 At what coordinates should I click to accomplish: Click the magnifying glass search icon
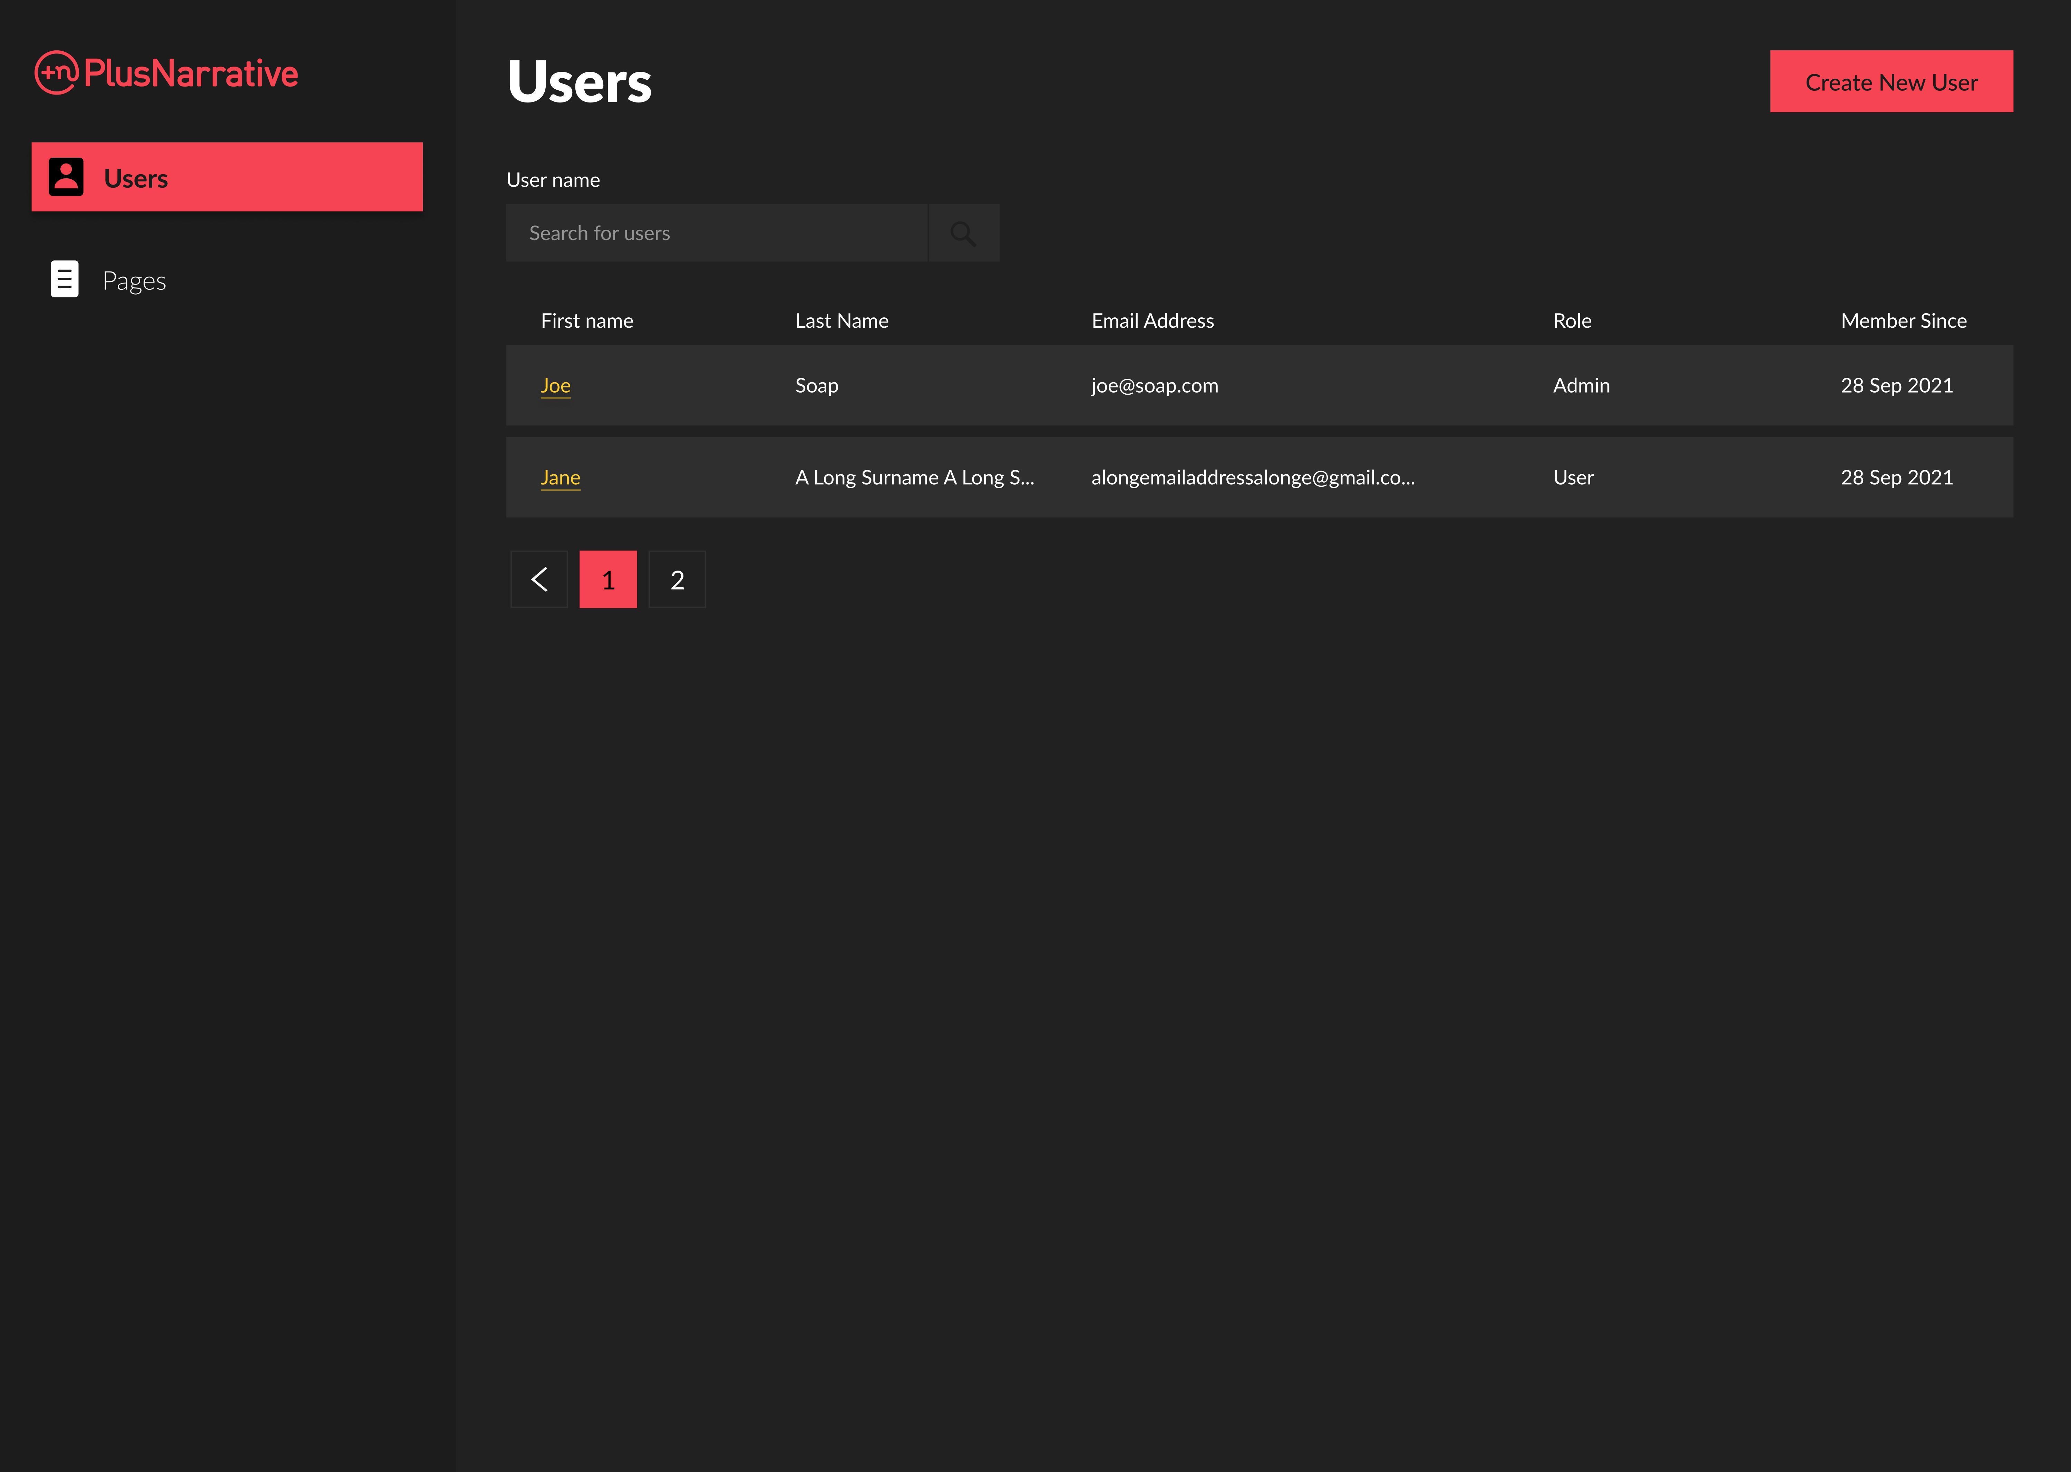click(x=963, y=232)
